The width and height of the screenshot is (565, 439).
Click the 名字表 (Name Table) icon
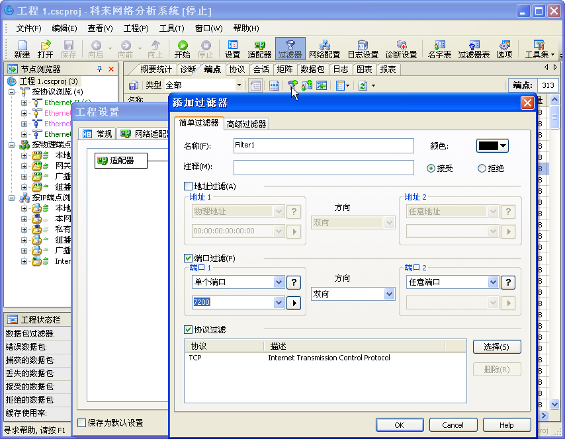pos(439,49)
